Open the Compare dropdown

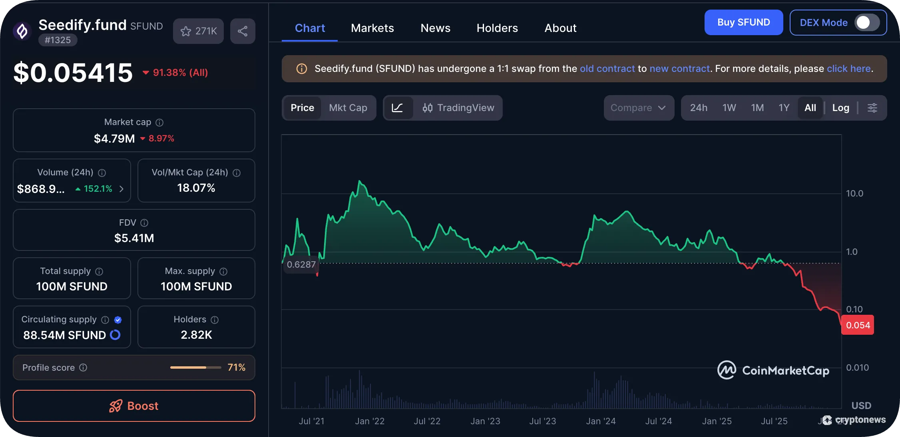point(639,108)
